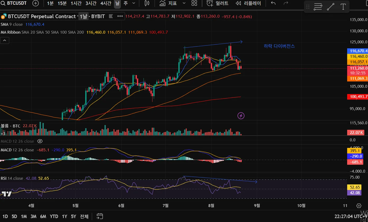368x222 pixels.
Task: Click the BTCUSDT Perpetual Contract title
Action: [x=42, y=16]
